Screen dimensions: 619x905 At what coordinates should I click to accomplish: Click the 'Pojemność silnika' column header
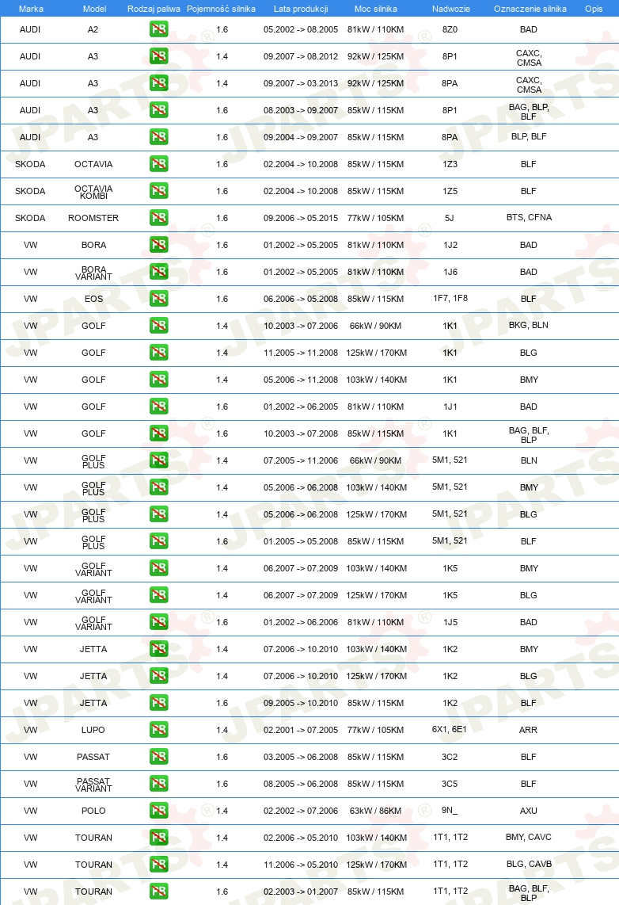point(222,9)
